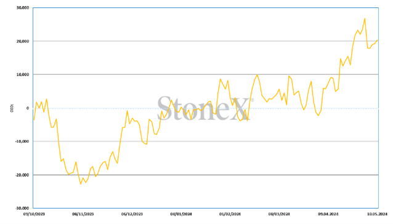Select the 01/02/2024 date label
The height and width of the screenshot is (224, 393).
[x=230, y=214]
